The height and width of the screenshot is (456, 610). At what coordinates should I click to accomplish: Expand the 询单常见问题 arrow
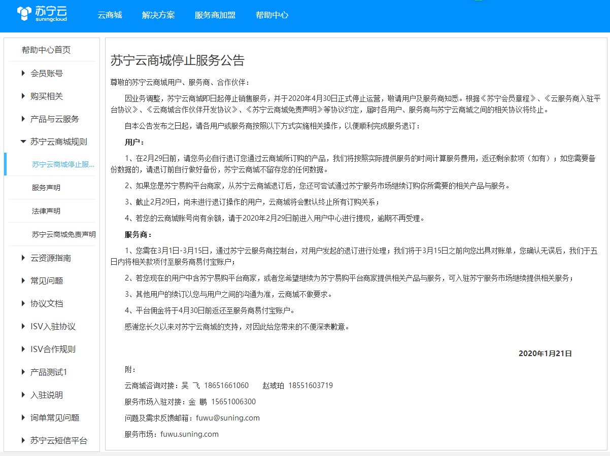tap(23, 417)
